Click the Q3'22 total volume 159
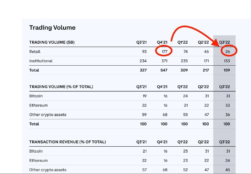The image size is (251, 174). [x=227, y=70]
